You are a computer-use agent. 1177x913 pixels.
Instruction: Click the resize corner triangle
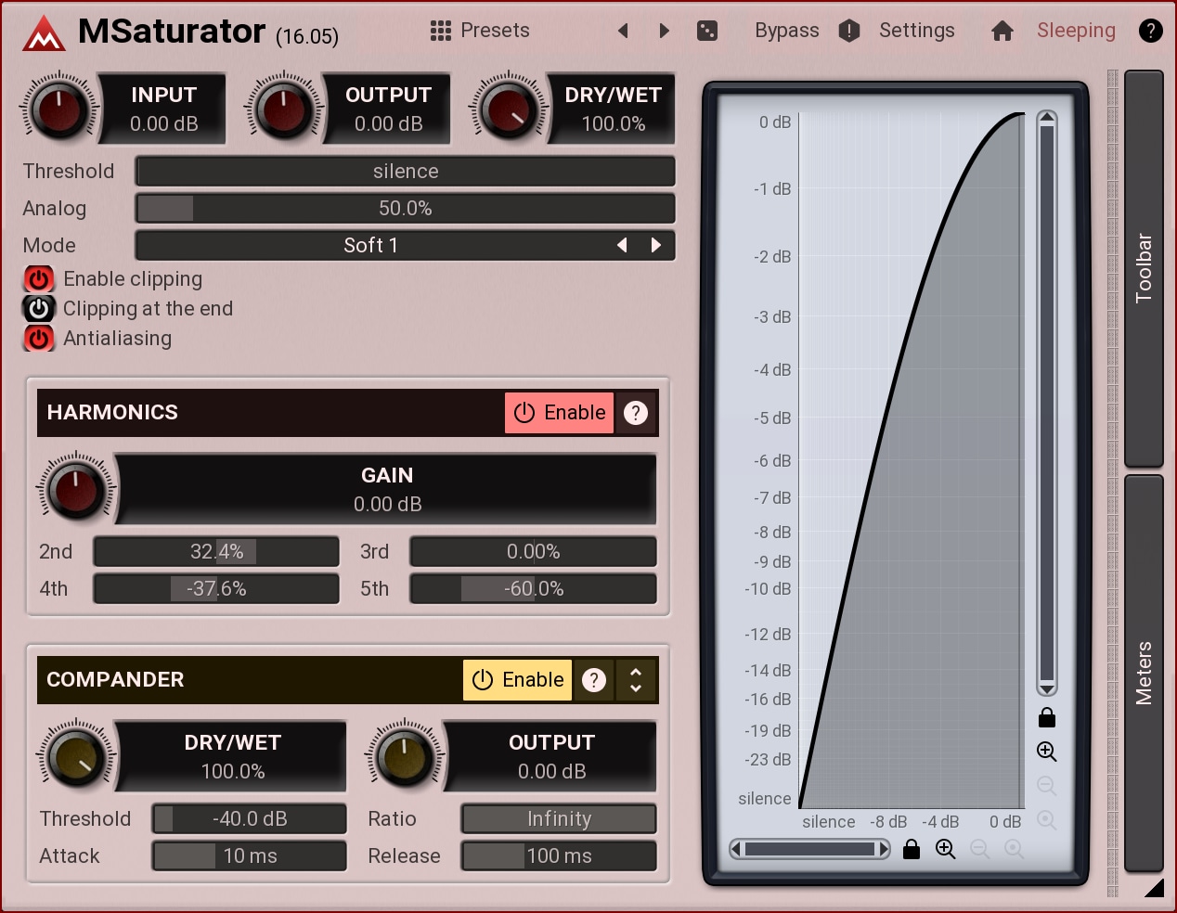[x=1154, y=888]
